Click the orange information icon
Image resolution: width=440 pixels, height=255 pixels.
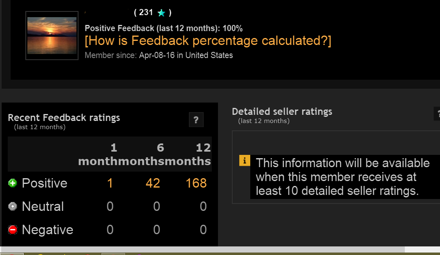[x=244, y=161]
